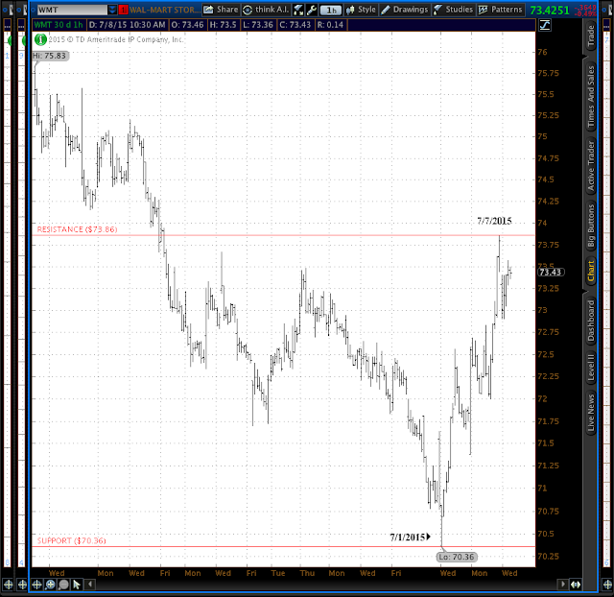Click the 7/1/2015 annotation text
Screen dimensions: 614x597
click(x=408, y=537)
